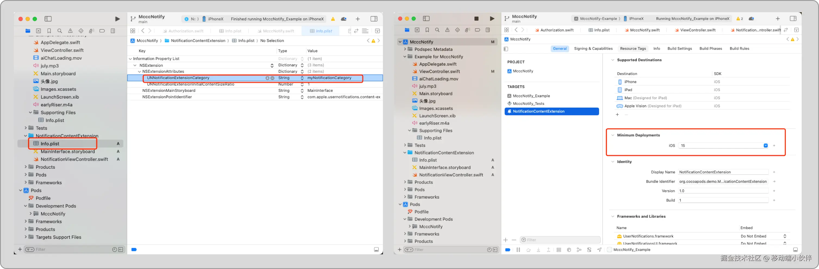Add file with plus in left navigator footer

point(20,249)
